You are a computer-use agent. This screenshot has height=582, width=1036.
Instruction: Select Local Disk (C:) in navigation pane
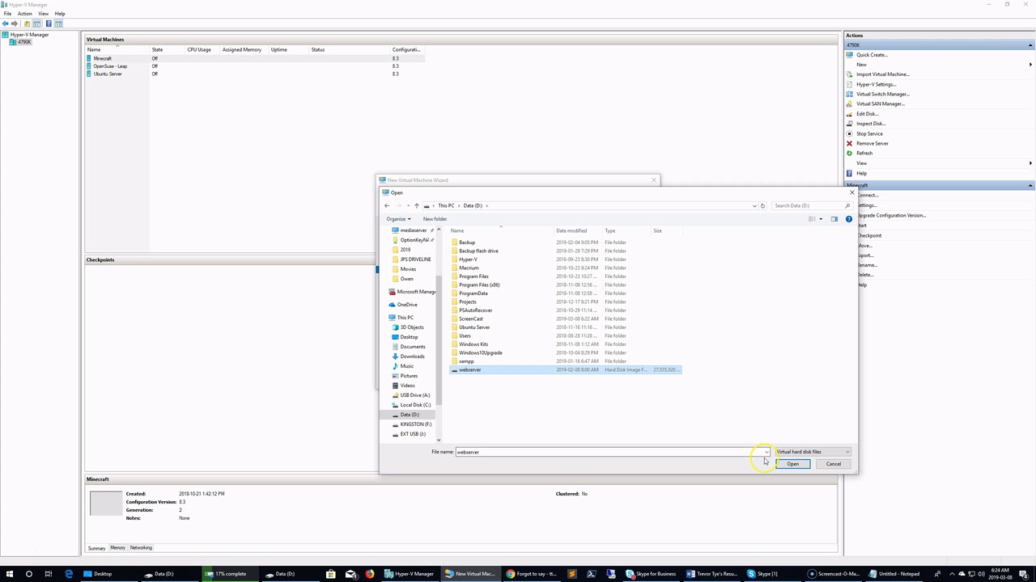coord(415,405)
